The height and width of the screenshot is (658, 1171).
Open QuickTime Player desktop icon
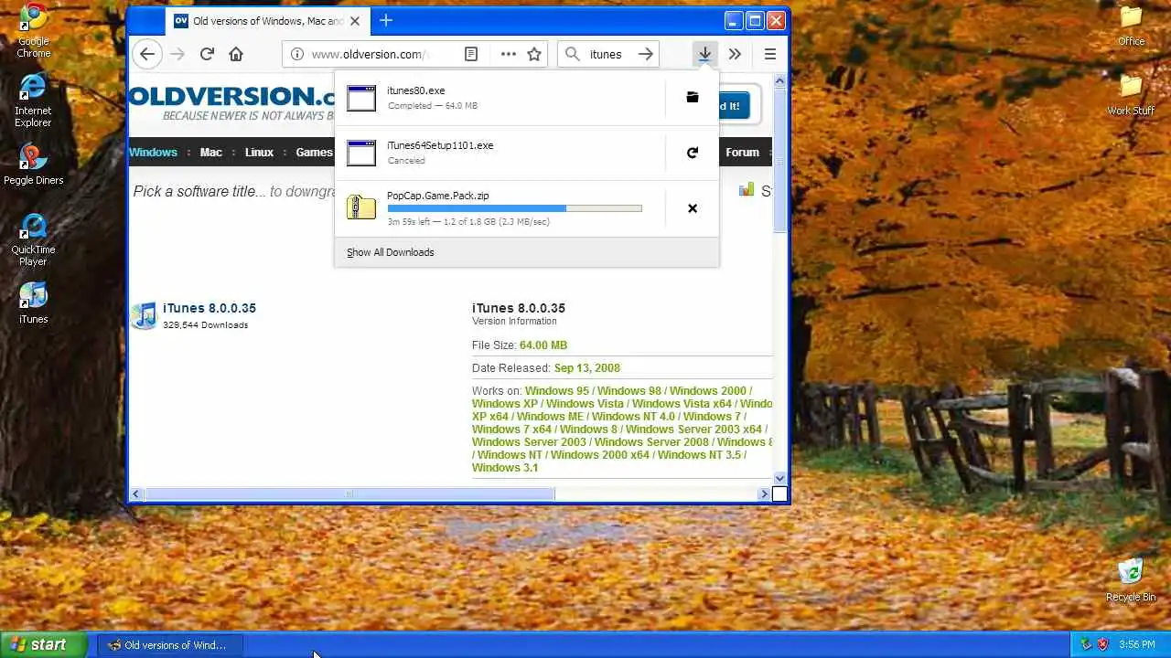point(33,240)
